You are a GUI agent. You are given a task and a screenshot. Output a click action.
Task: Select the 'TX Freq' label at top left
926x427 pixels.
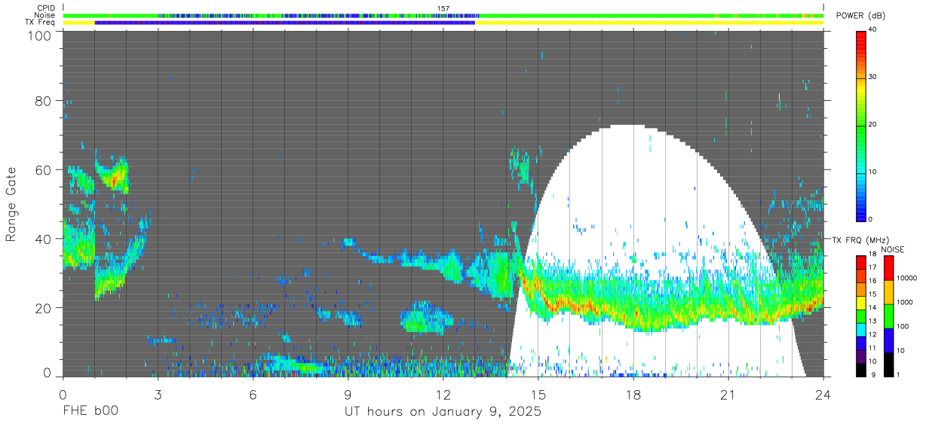click(41, 23)
